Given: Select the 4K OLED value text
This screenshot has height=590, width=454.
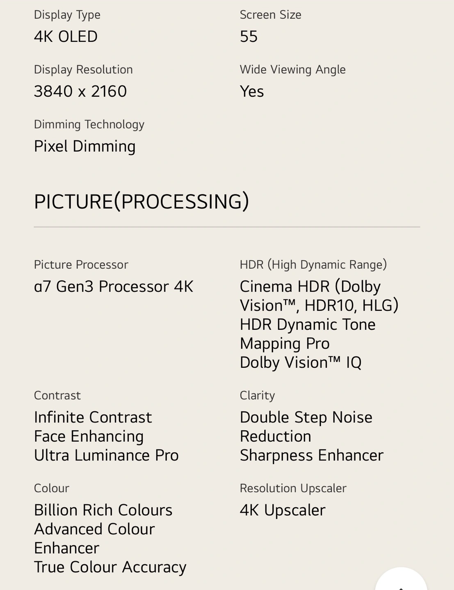Looking at the screenshot, I should click(x=66, y=36).
